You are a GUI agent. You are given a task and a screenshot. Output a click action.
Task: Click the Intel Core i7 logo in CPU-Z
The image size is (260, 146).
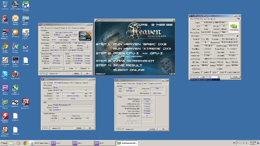coord(85,36)
